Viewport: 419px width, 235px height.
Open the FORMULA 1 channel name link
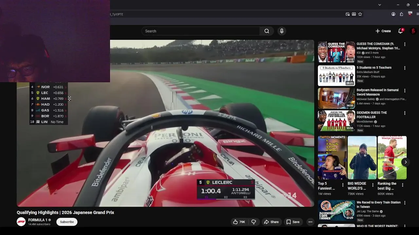[38, 220]
